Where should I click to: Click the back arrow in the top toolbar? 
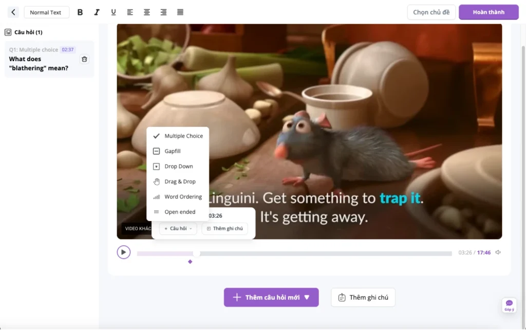13,12
